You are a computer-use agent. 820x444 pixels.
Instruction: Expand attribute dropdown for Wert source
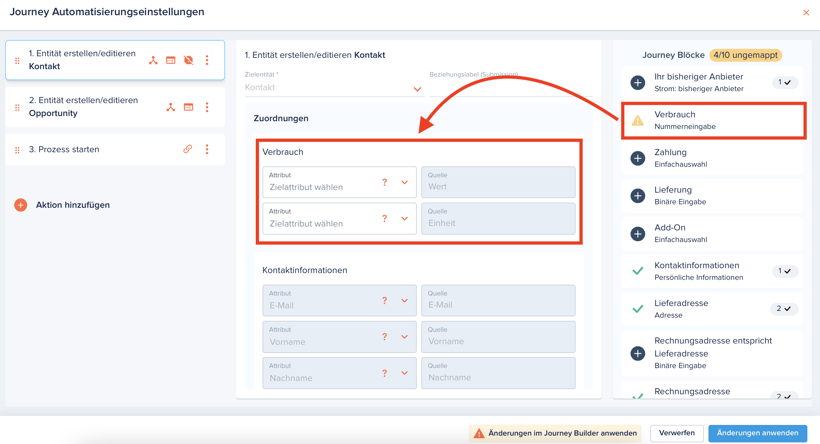[404, 182]
